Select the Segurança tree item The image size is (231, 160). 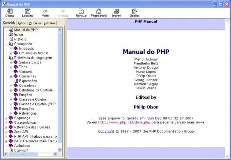pyautogui.click(x=22, y=118)
